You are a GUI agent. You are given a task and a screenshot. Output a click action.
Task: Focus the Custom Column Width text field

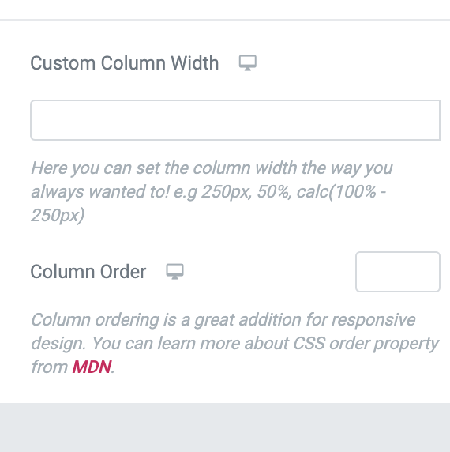[x=235, y=120]
